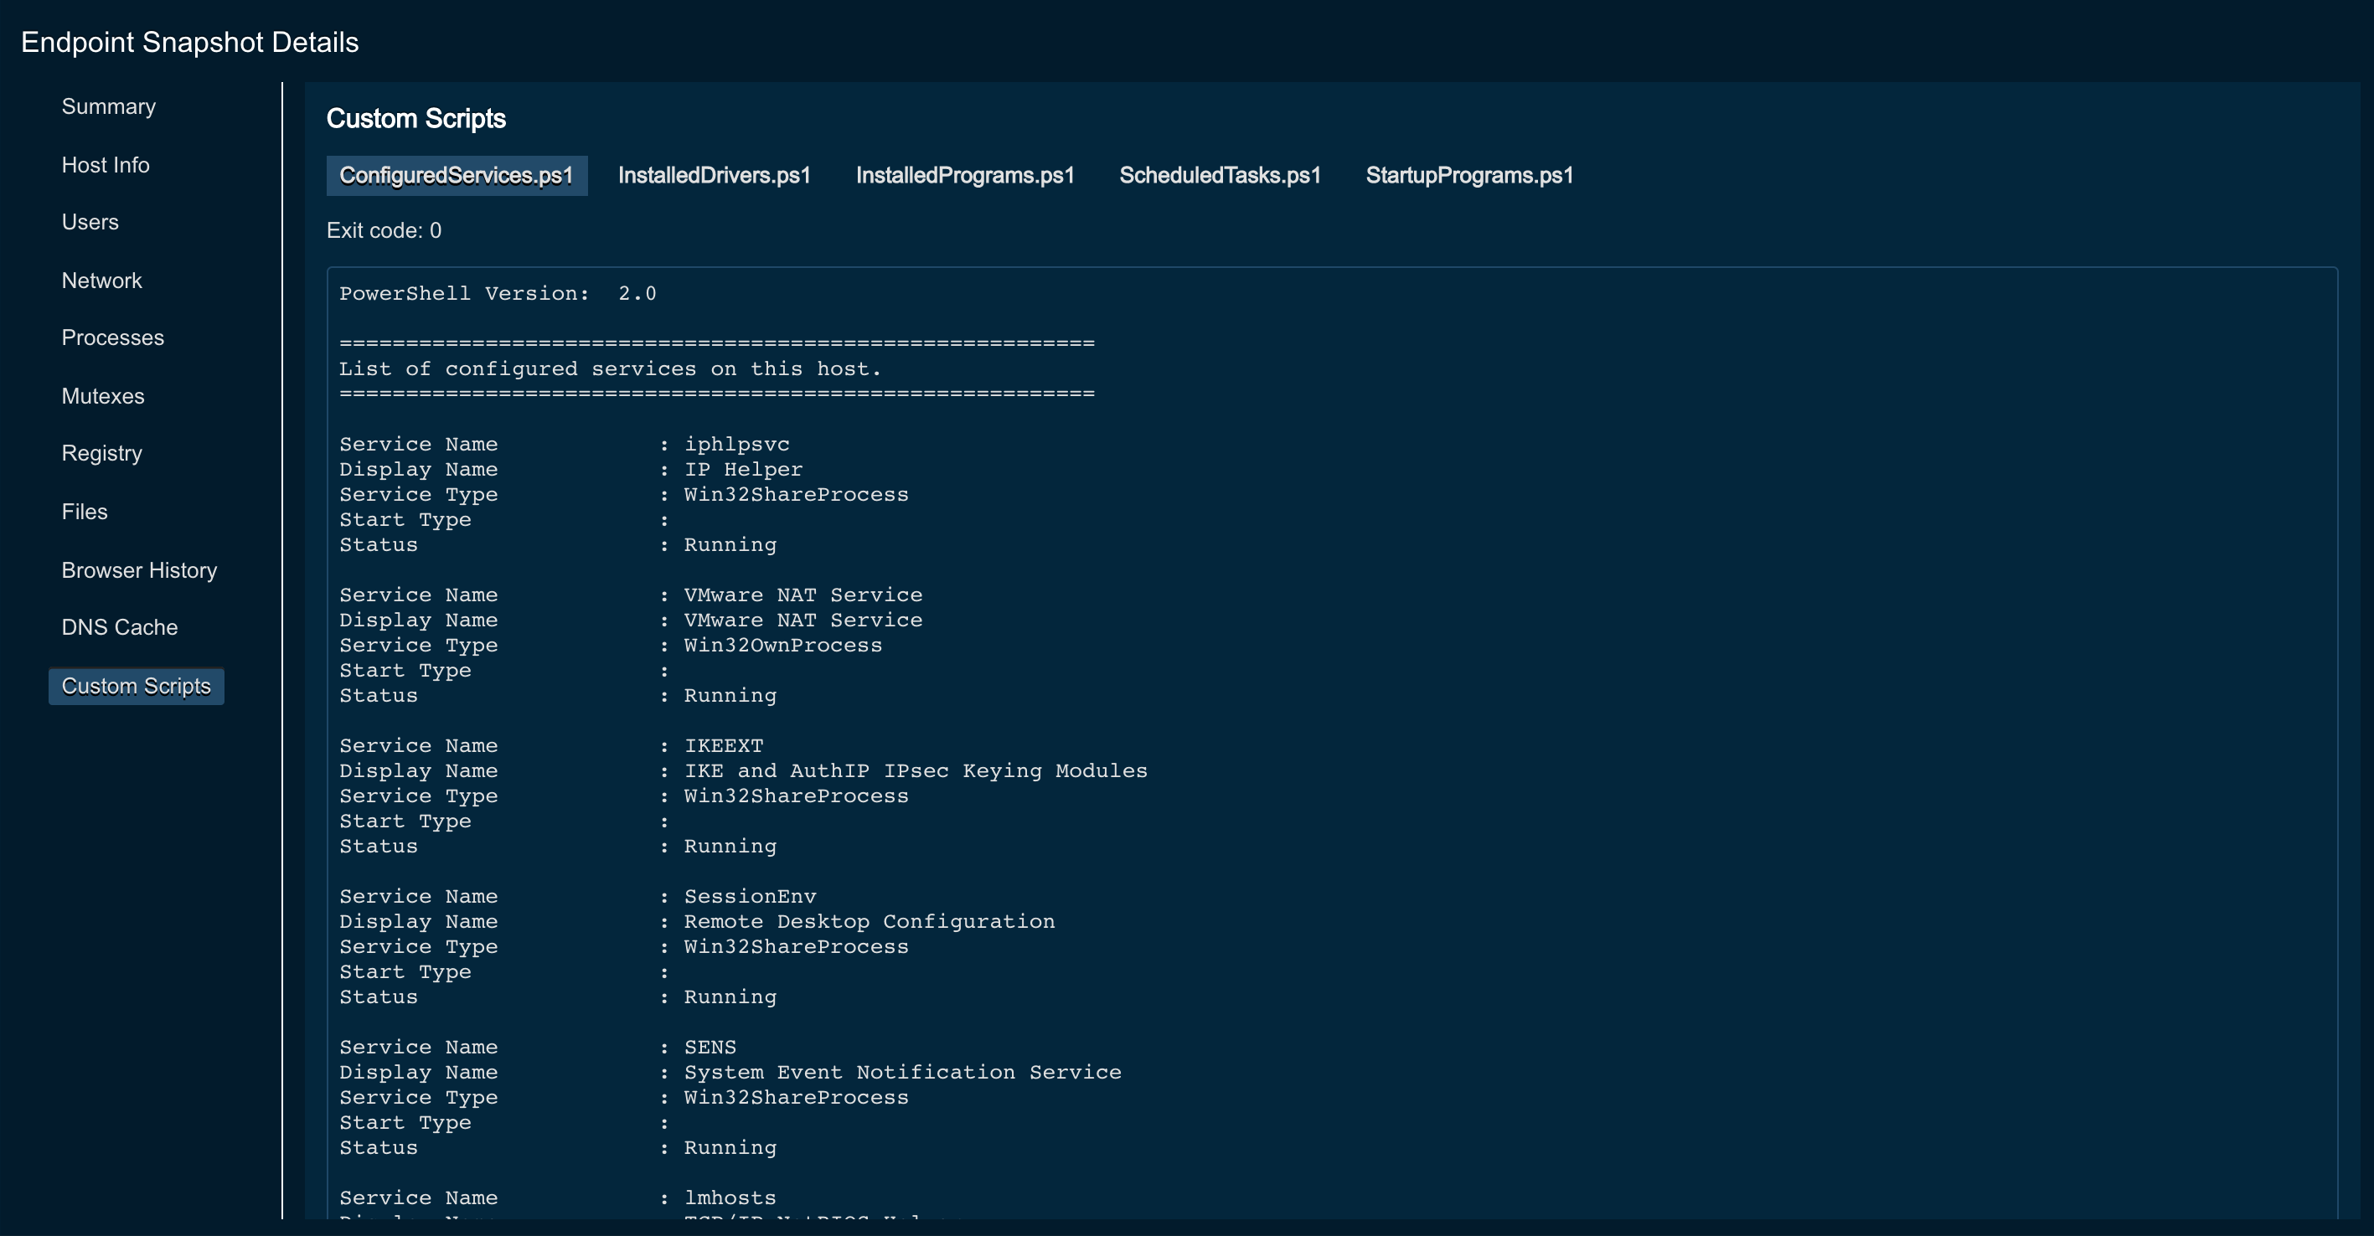The height and width of the screenshot is (1236, 2374).
Task: Open the DNS Cache section
Action: pyautogui.click(x=120, y=627)
